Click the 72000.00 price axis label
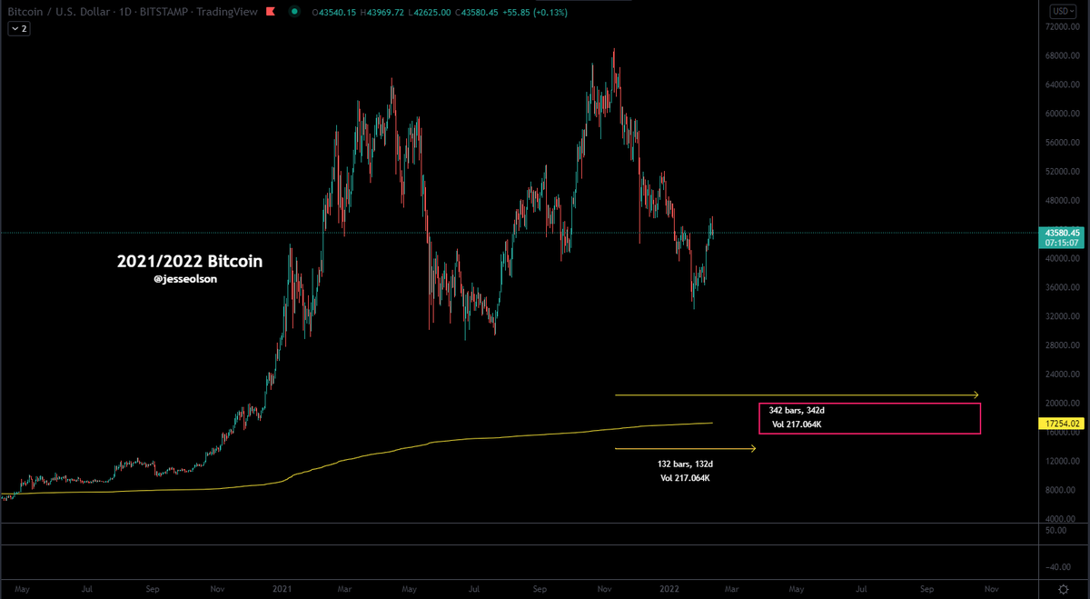The image size is (1090, 599). pos(1054,27)
